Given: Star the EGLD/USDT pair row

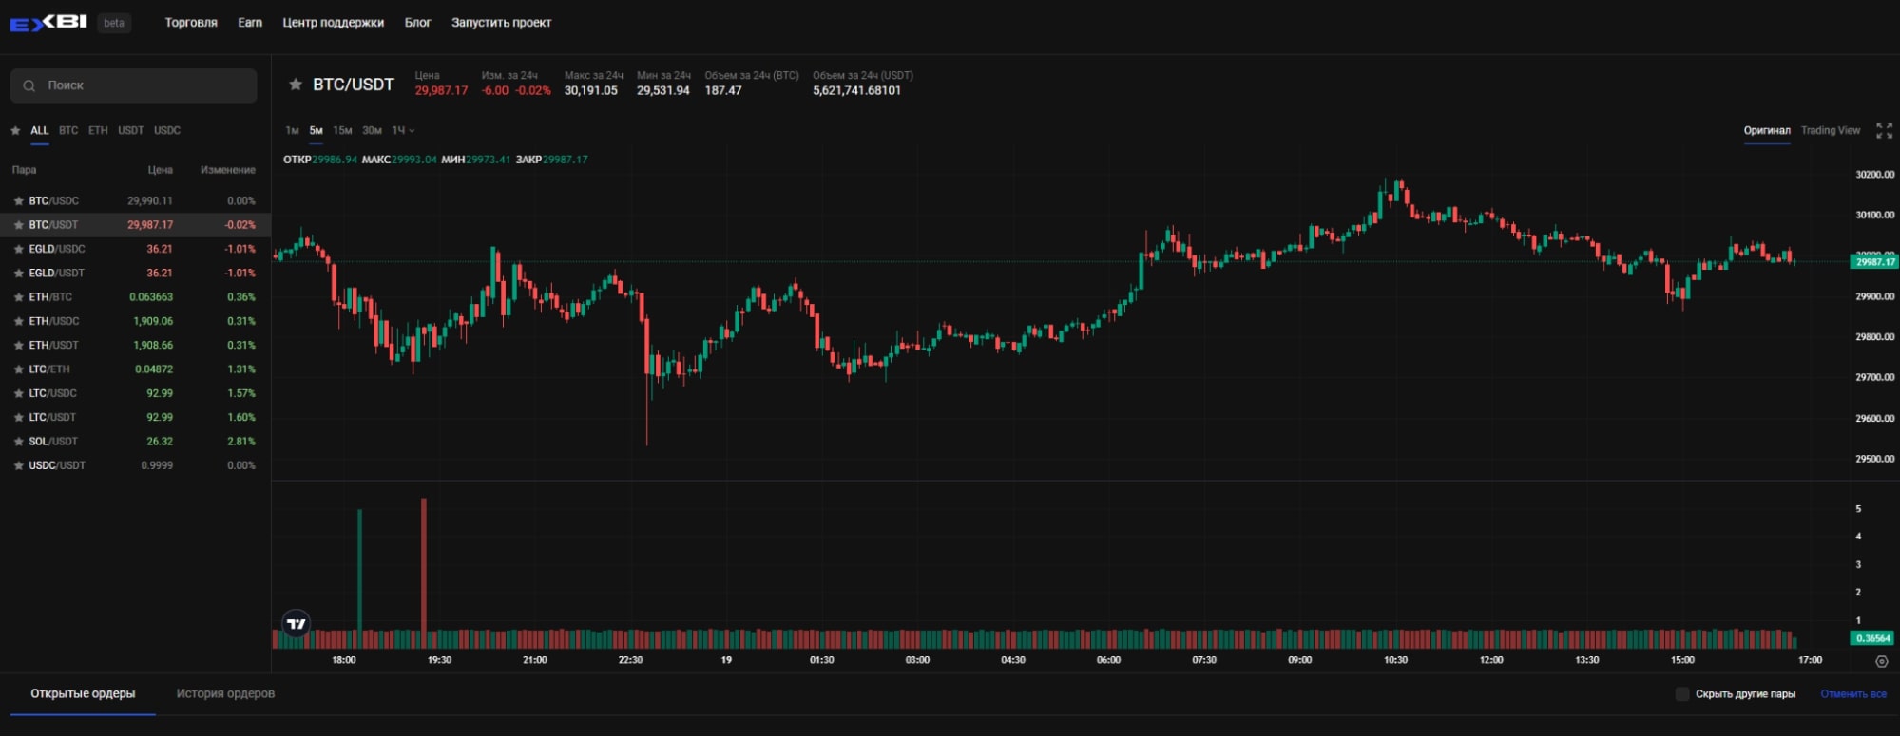Looking at the screenshot, I should click(x=18, y=274).
